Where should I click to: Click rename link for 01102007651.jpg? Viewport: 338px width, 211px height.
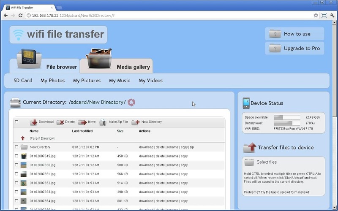[173, 174]
